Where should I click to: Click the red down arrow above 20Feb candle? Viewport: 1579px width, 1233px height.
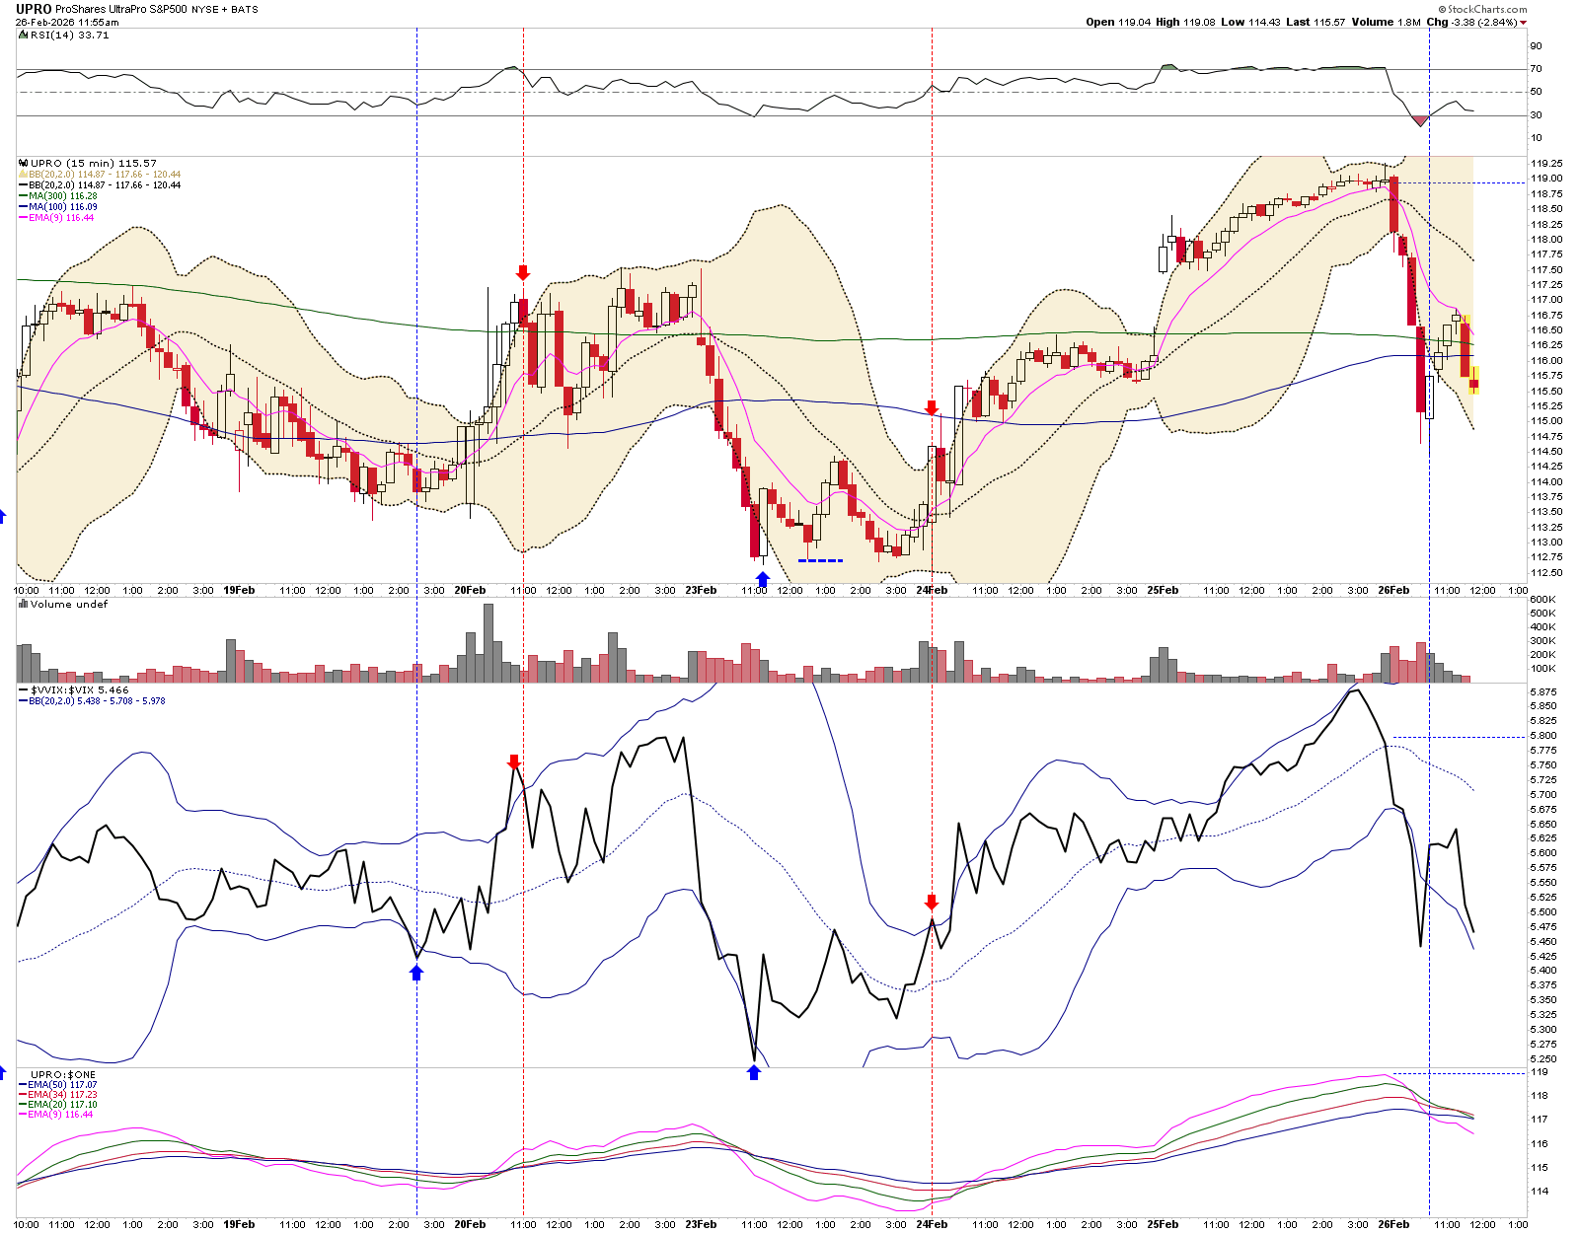click(x=523, y=273)
